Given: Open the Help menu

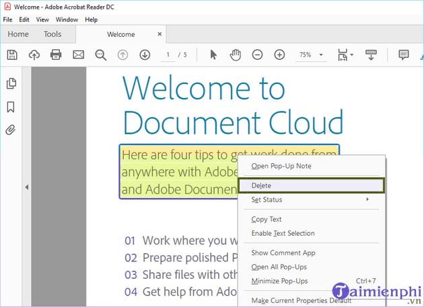Looking at the screenshot, I should [91, 19].
